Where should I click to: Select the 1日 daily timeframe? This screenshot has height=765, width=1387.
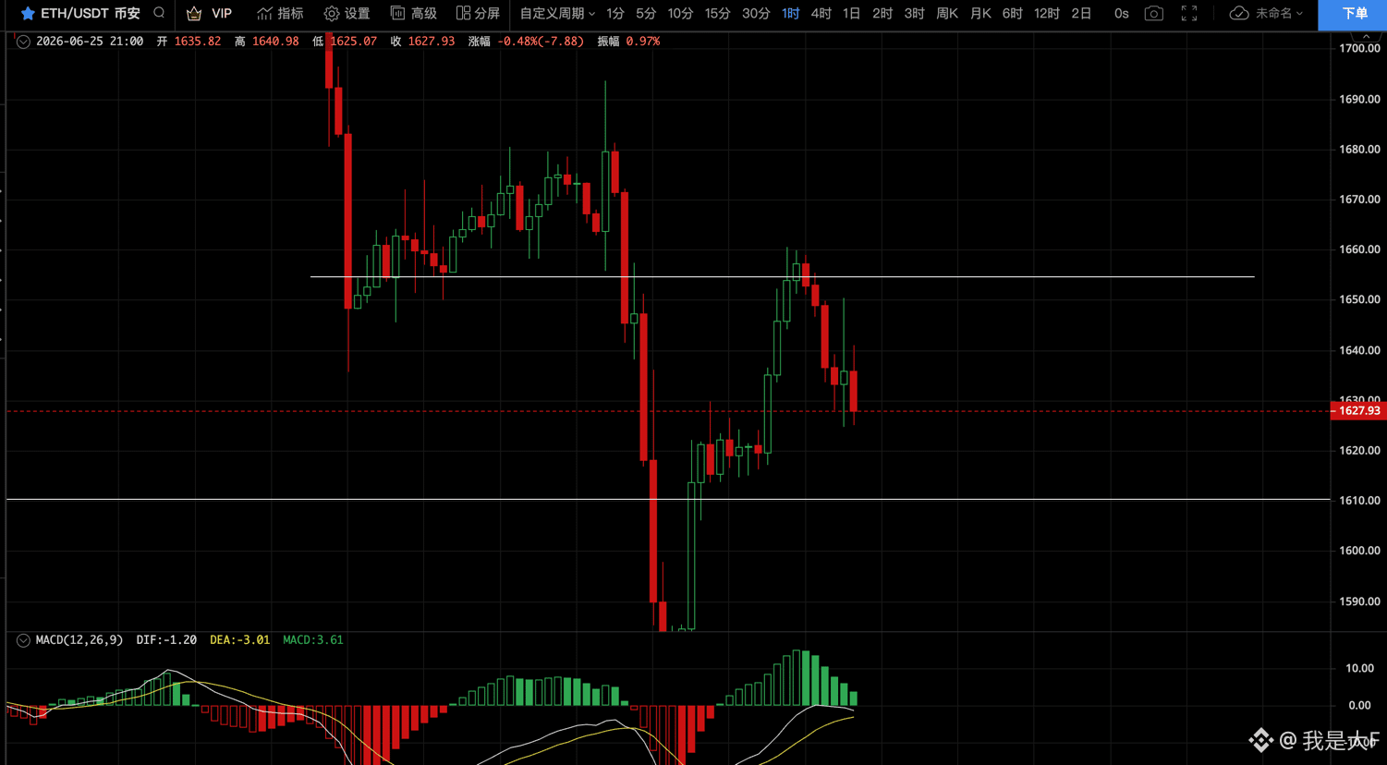pyautogui.click(x=851, y=14)
